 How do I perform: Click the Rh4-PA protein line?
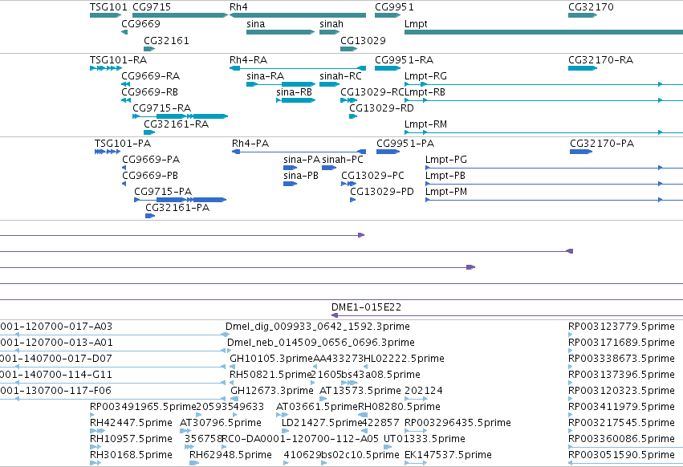299,152
